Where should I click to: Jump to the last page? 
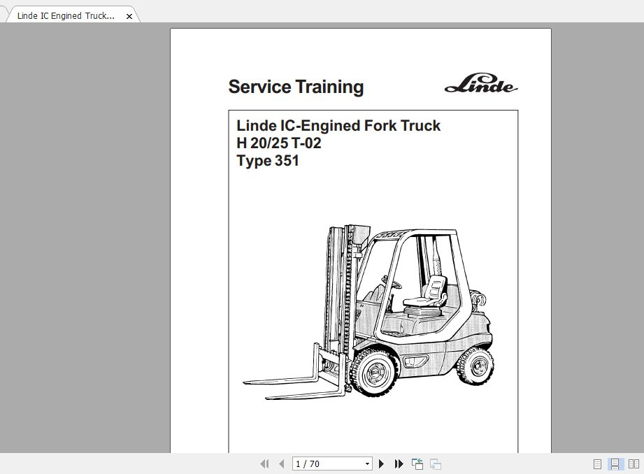[399, 464]
